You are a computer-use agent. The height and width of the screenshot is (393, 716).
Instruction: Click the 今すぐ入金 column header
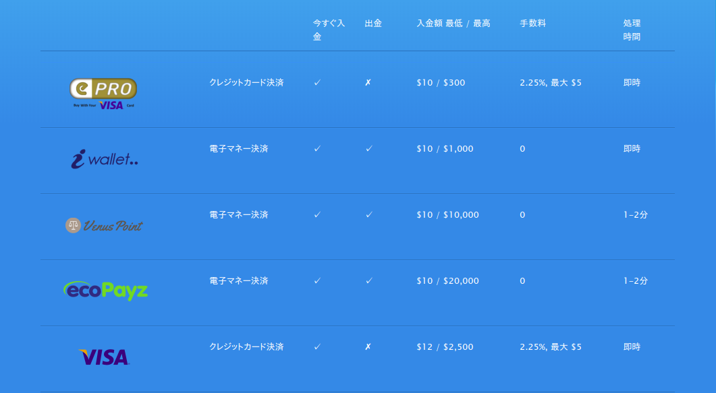pyautogui.click(x=329, y=30)
